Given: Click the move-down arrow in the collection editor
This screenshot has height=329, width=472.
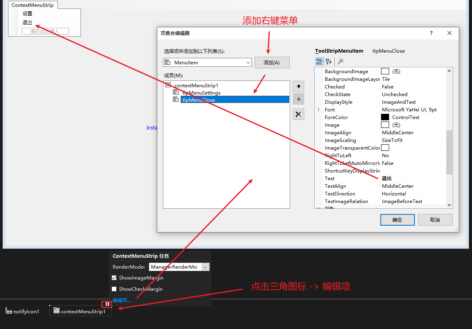Looking at the screenshot, I should [x=298, y=99].
